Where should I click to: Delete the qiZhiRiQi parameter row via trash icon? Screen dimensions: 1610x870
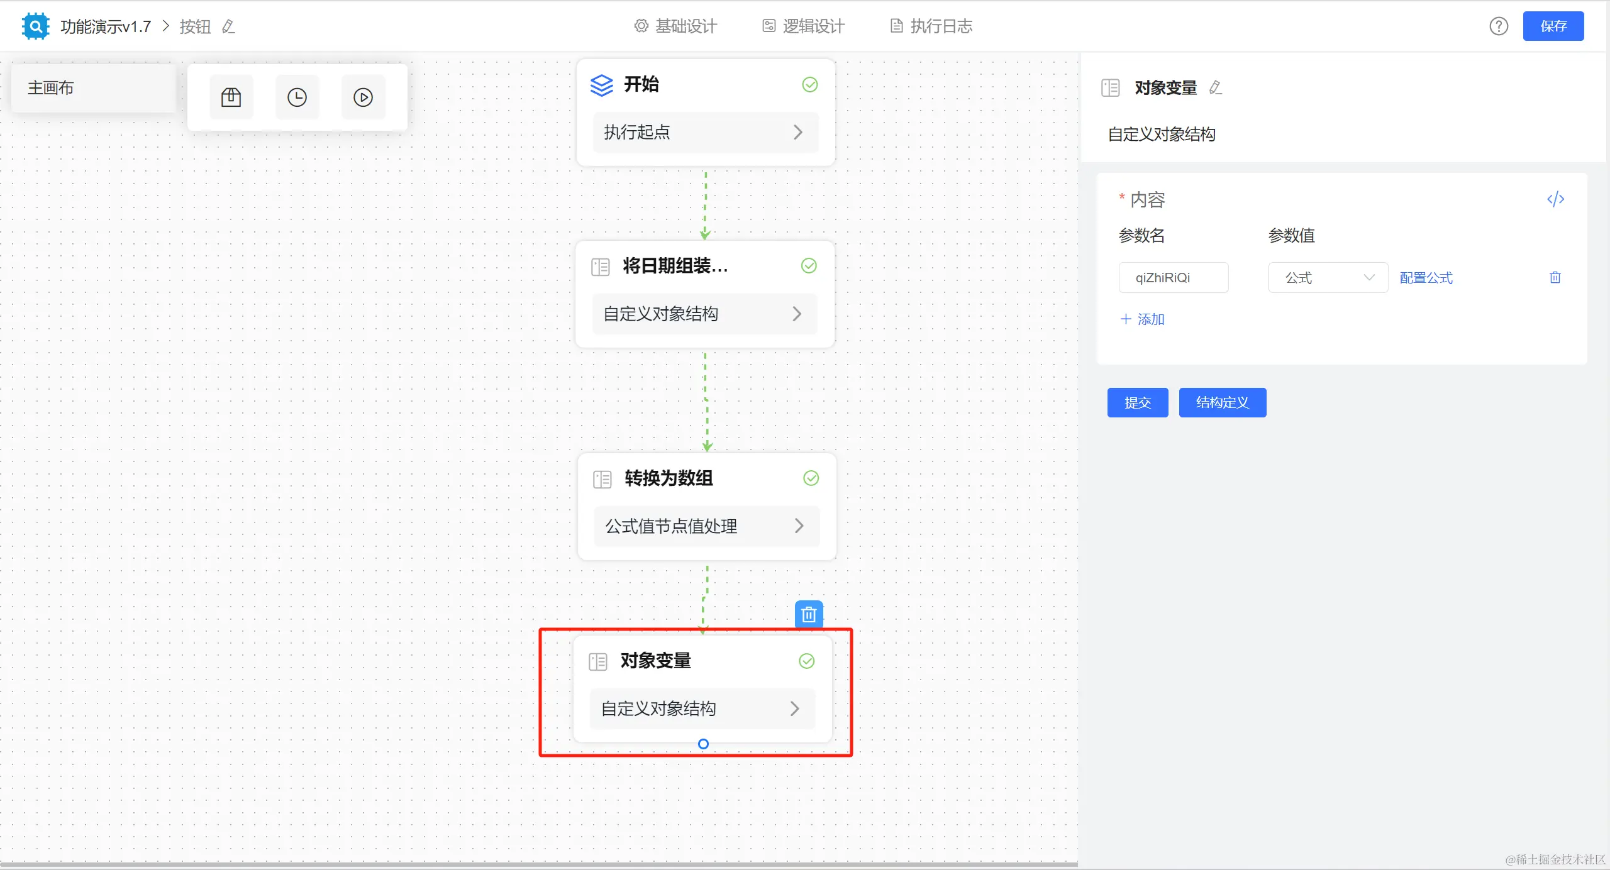pyautogui.click(x=1555, y=277)
